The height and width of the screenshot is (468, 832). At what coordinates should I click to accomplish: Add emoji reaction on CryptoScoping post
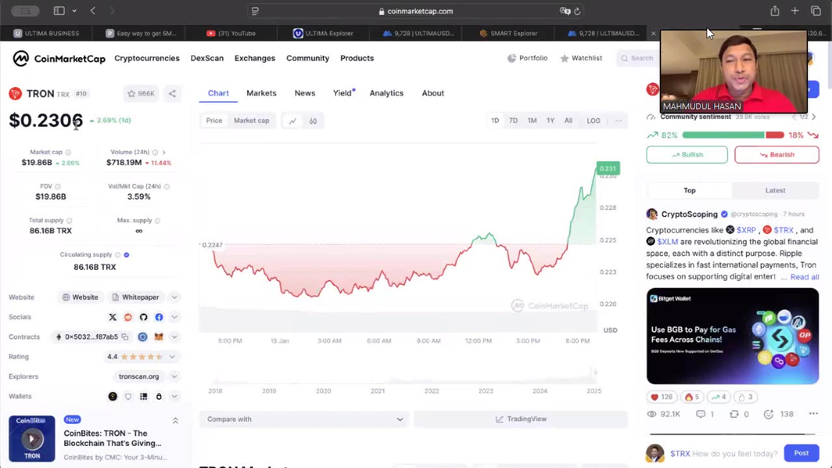pyautogui.click(x=769, y=414)
